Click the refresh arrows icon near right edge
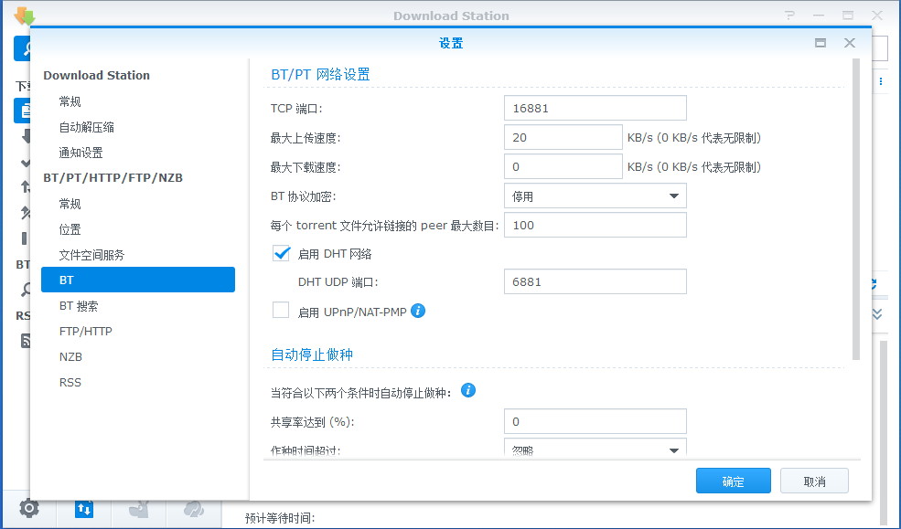Viewport: 901px width, 529px height. click(874, 283)
